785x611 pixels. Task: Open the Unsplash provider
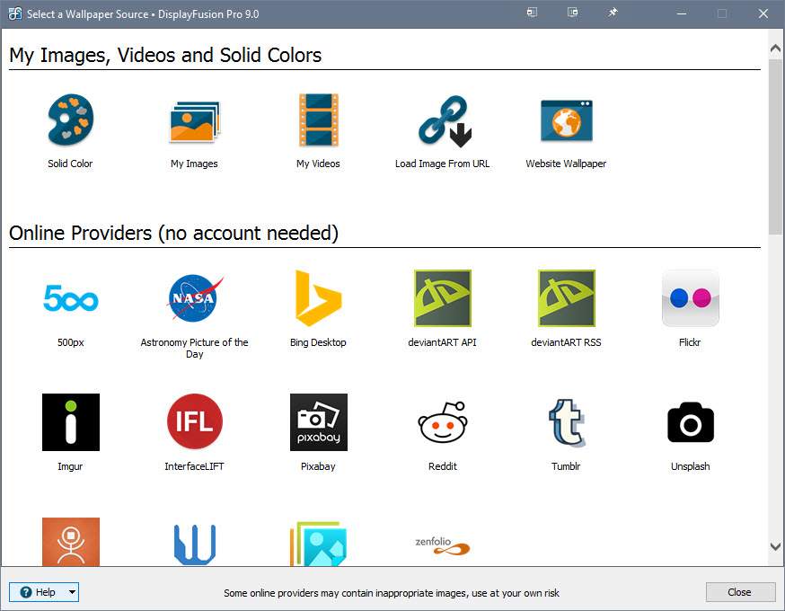pyautogui.click(x=690, y=421)
